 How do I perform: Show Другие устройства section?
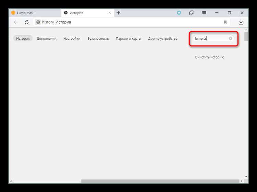click(163, 39)
